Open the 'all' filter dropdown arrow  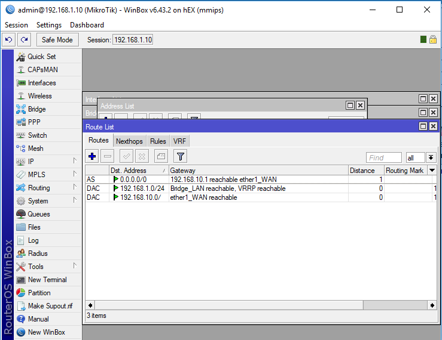tap(431, 157)
